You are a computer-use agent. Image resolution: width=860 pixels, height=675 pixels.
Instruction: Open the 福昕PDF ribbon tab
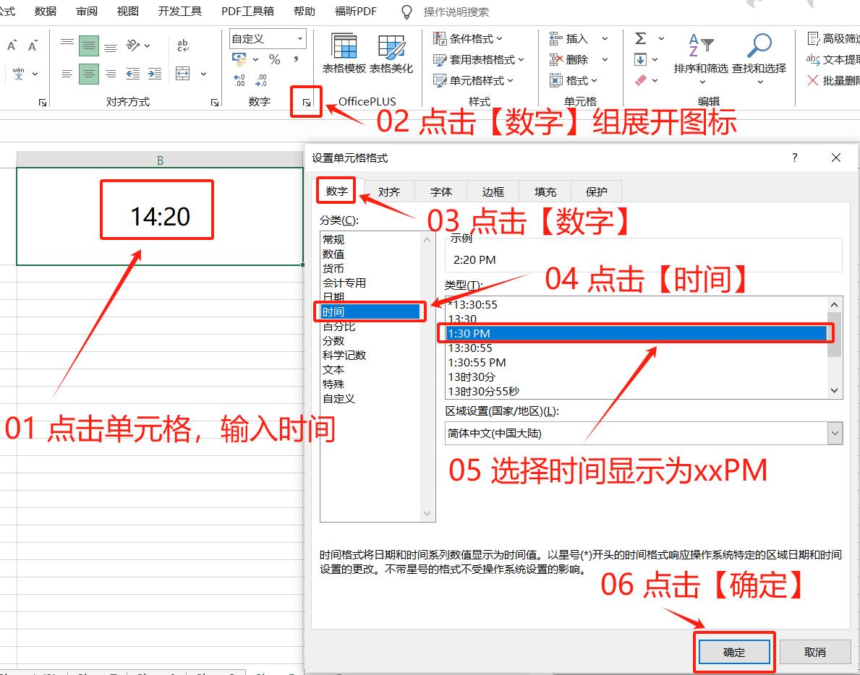tap(355, 12)
